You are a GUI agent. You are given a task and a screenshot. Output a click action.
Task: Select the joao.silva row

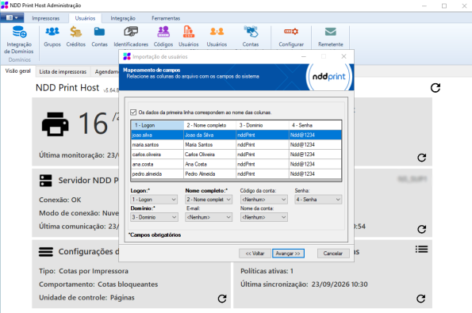coord(236,135)
